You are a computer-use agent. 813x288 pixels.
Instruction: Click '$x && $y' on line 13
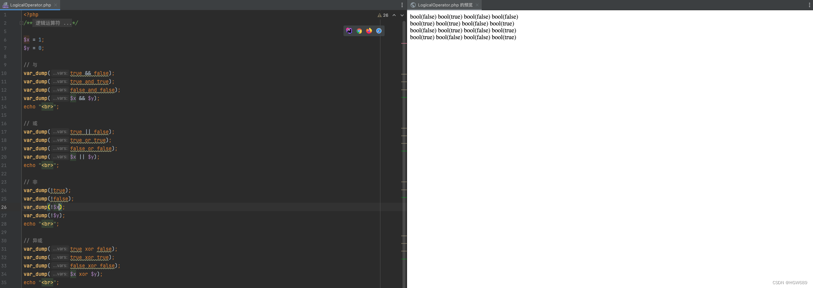click(82, 99)
